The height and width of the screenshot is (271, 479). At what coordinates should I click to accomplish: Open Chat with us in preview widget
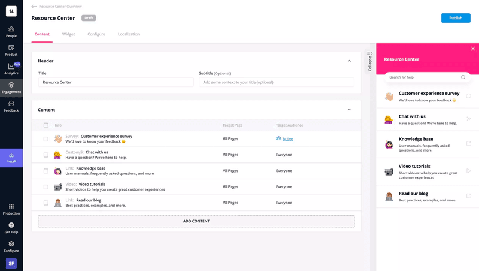click(428, 119)
